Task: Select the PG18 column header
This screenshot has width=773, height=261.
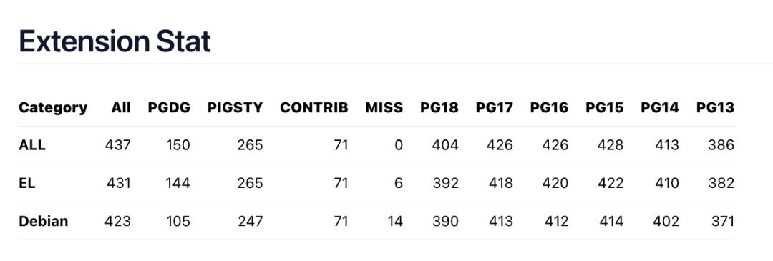Action: 439,107
